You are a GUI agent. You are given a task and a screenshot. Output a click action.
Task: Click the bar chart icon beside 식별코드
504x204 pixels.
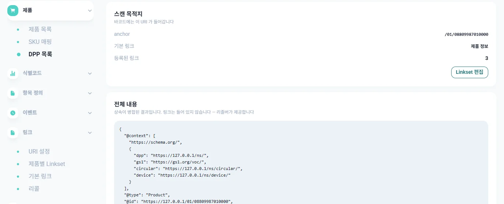13,73
